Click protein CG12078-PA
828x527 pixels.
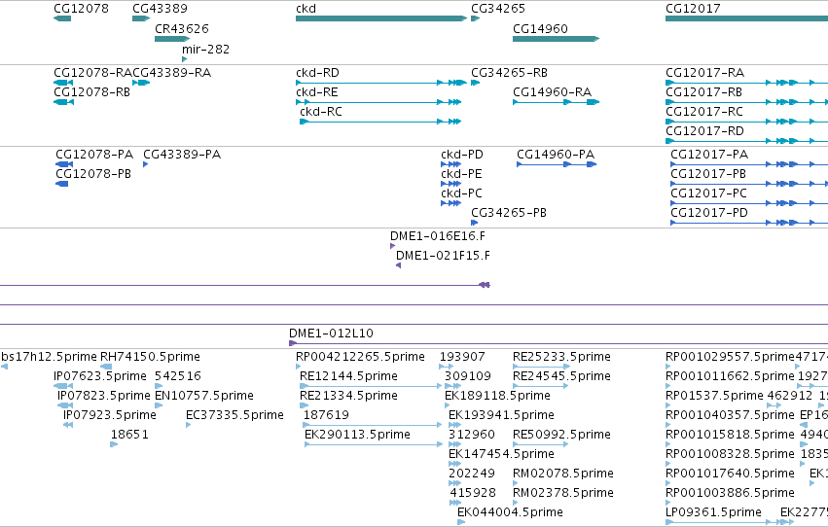coord(94,155)
